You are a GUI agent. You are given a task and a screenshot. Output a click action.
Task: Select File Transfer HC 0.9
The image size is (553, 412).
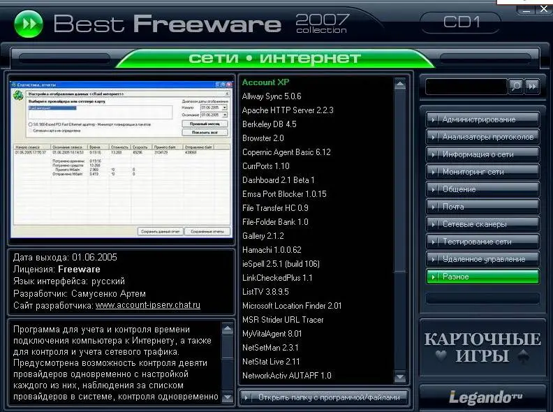pos(275,208)
